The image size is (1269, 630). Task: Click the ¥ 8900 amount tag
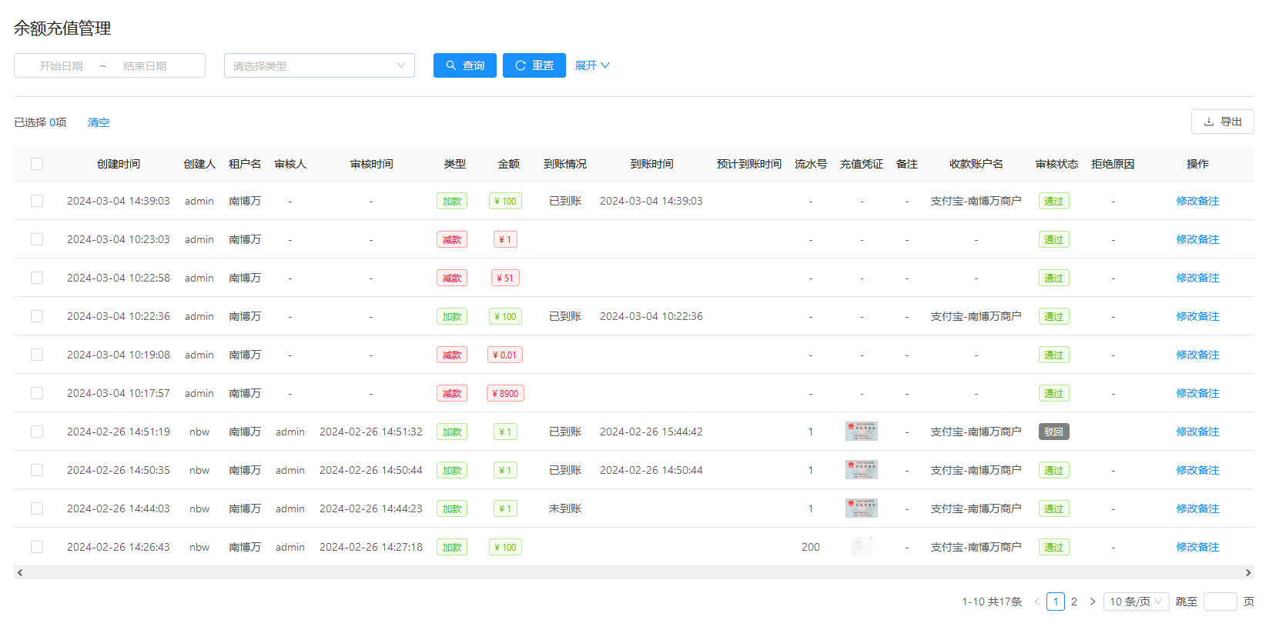click(505, 393)
